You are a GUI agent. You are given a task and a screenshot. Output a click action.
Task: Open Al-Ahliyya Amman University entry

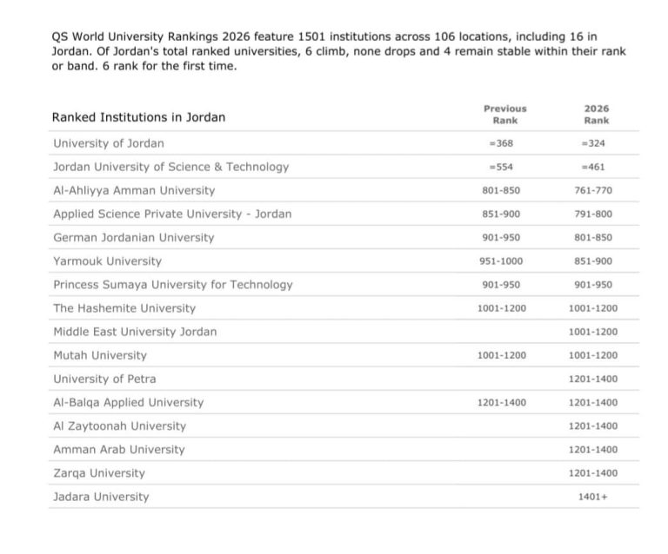click(x=134, y=190)
